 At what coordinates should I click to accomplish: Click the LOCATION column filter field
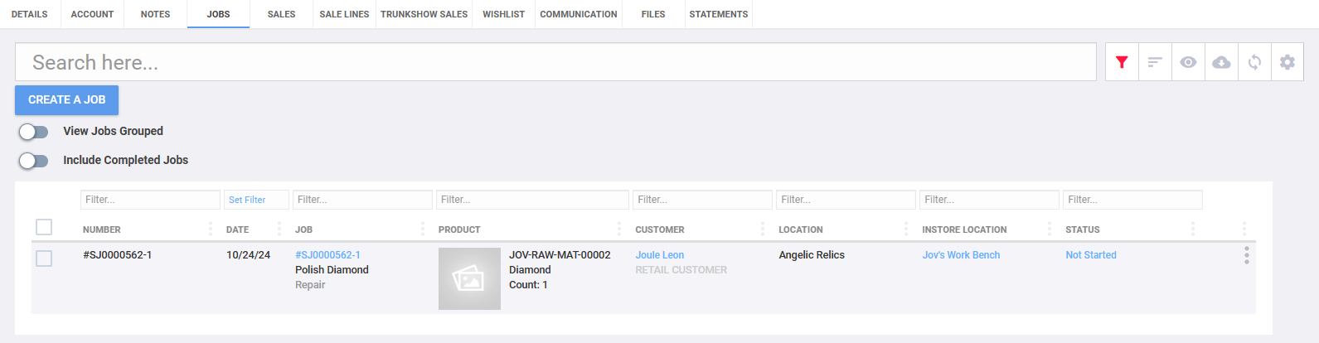846,200
